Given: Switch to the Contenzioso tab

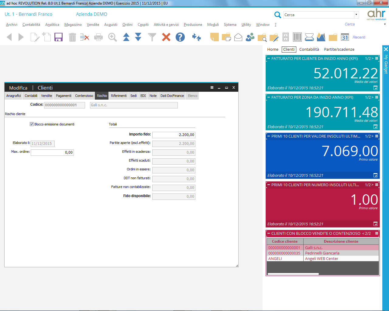Looking at the screenshot, I should (84, 96).
